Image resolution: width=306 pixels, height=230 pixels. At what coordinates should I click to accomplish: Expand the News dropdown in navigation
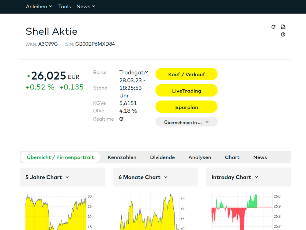tap(86, 6)
